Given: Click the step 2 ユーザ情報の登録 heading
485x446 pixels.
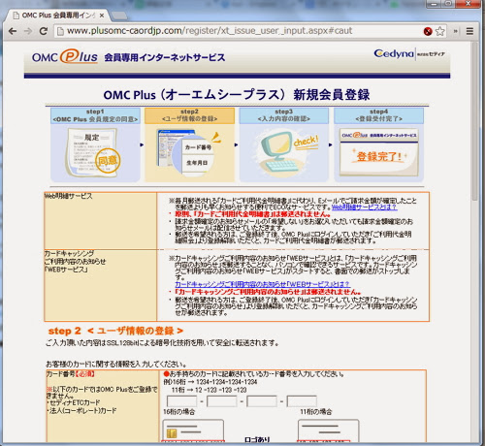Looking at the screenshot, I should click(x=115, y=331).
